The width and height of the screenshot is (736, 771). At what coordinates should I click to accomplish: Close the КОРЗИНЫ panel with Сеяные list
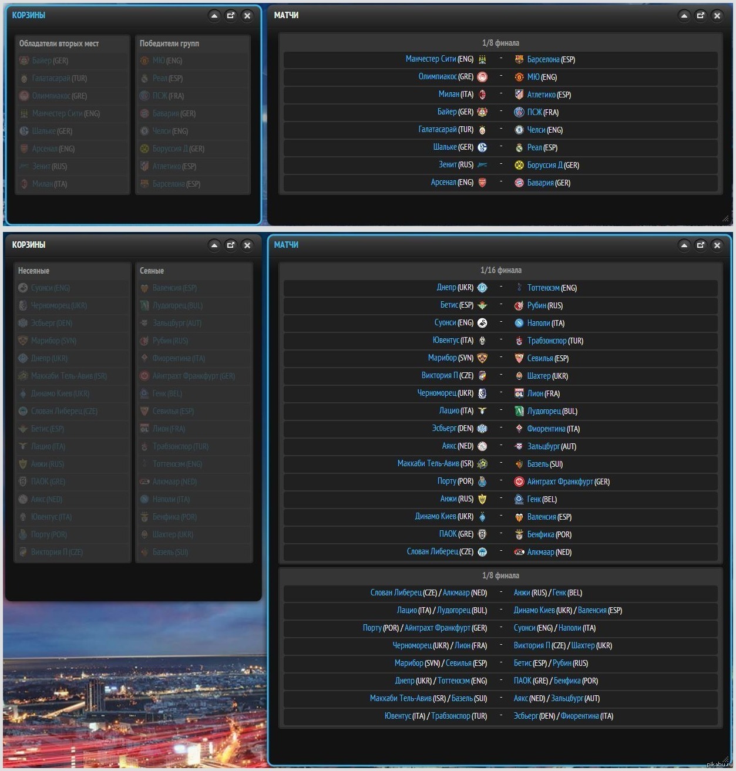point(247,245)
